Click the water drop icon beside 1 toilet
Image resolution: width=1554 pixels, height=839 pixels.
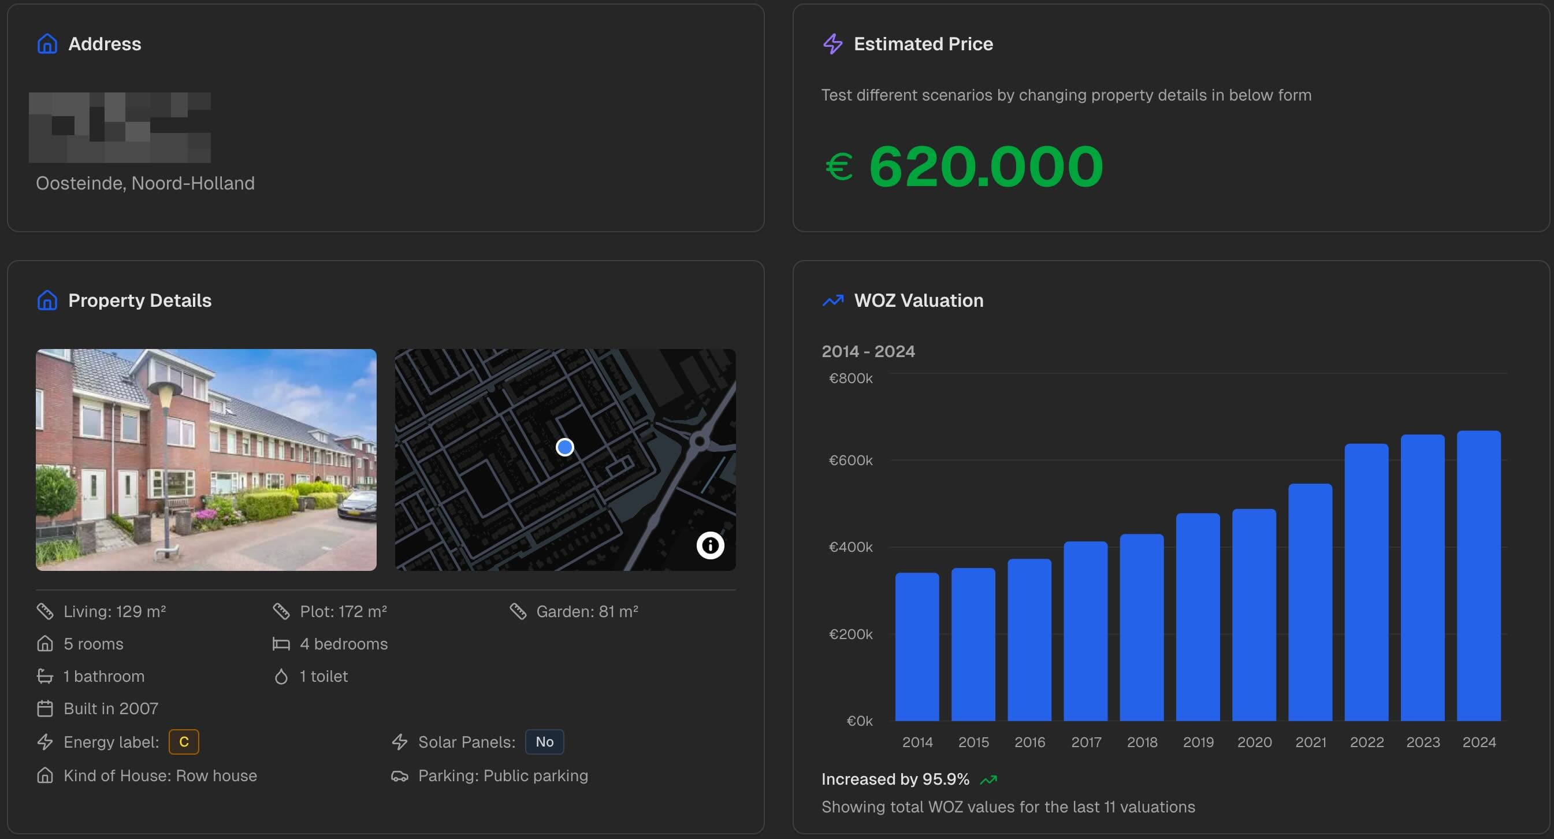coord(281,677)
